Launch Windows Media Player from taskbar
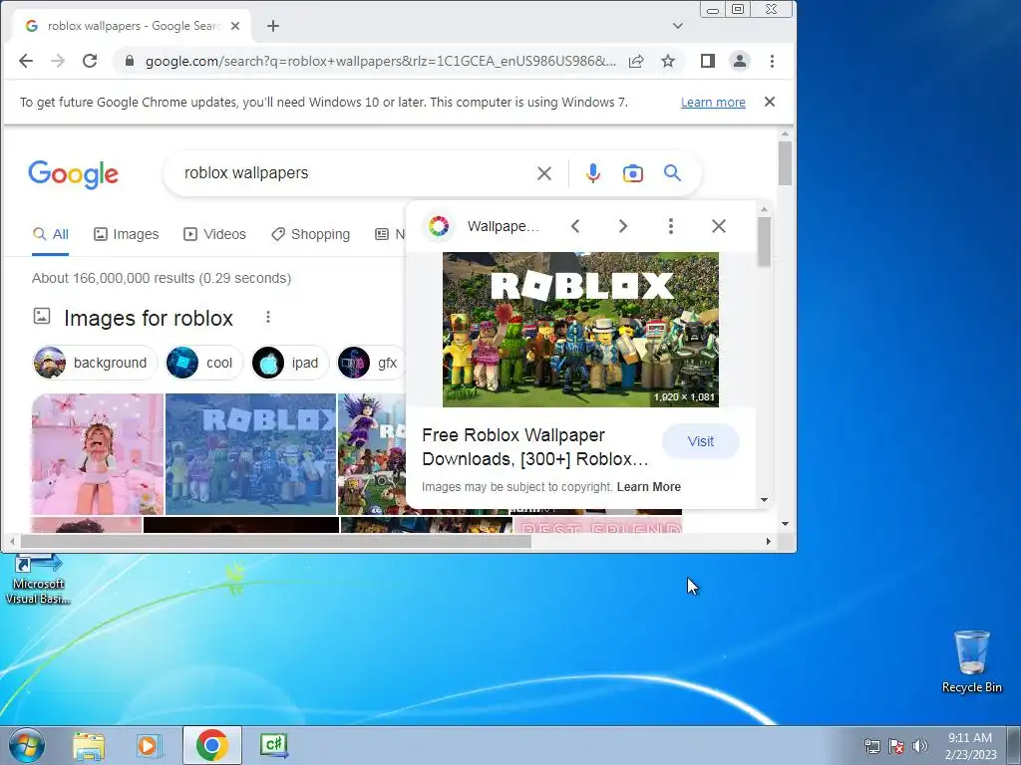Image resolution: width=1021 pixels, height=765 pixels. [x=149, y=745]
